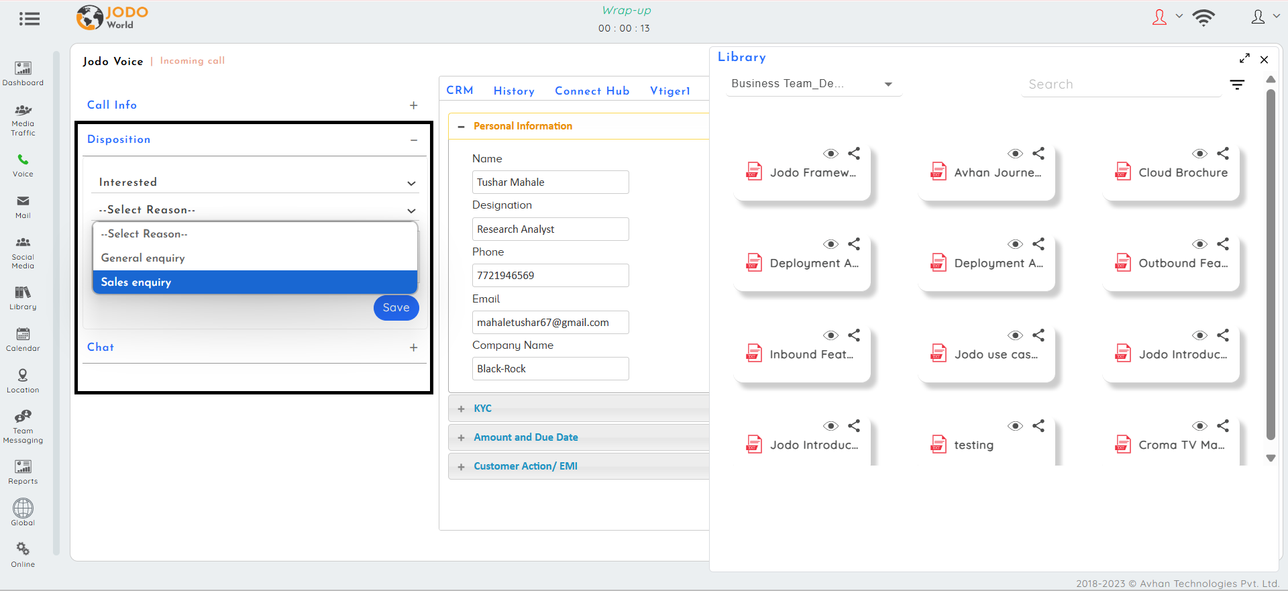This screenshot has height=591, width=1288.
Task: Open Library in the sidebar
Action: 23,299
